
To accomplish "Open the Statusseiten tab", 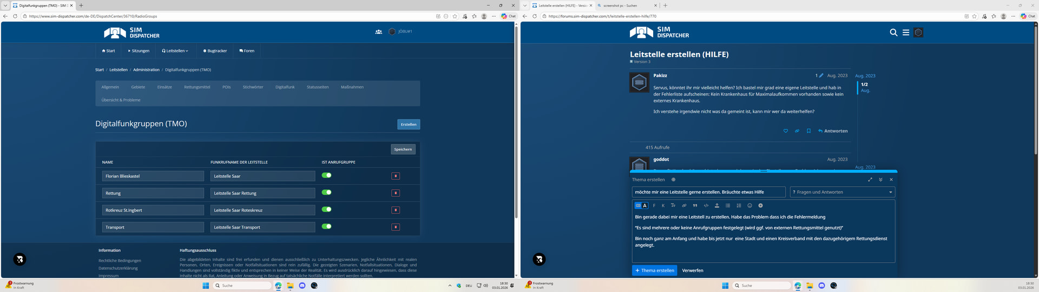I will point(318,87).
